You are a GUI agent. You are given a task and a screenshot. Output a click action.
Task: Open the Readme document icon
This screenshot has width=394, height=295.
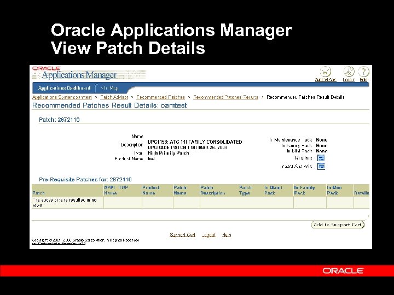pyautogui.click(x=321, y=158)
